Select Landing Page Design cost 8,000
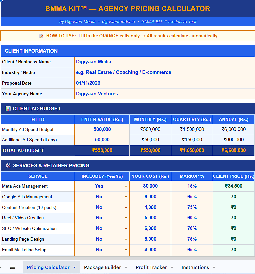 (x=150, y=239)
